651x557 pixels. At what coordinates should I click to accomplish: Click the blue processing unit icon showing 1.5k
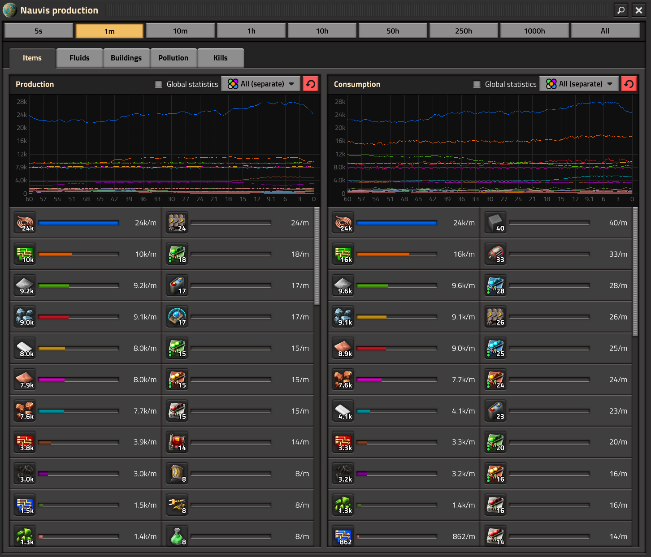[x=25, y=505]
